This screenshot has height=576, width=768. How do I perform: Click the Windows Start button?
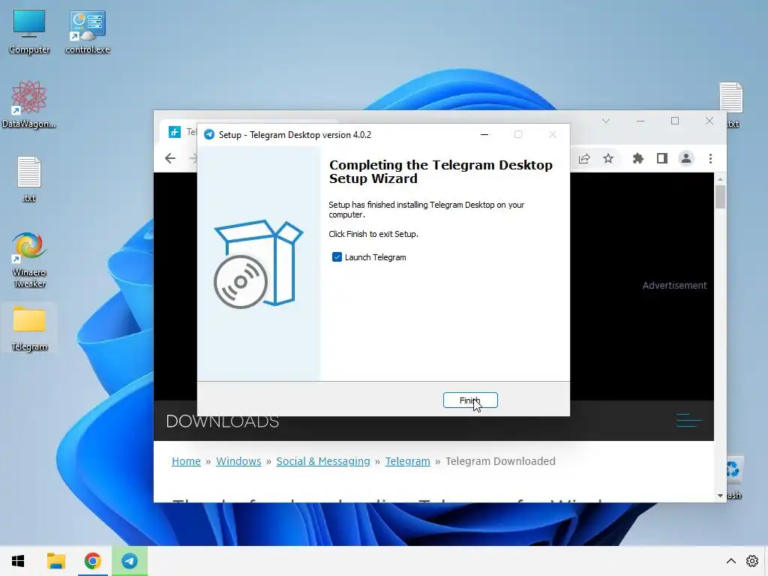[18, 561]
